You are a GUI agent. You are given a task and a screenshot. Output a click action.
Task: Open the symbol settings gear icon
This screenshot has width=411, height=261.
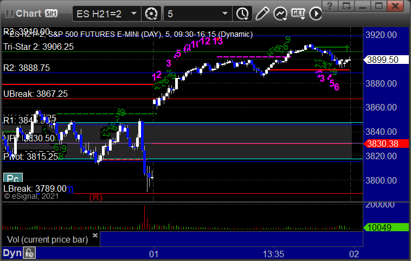(x=151, y=14)
